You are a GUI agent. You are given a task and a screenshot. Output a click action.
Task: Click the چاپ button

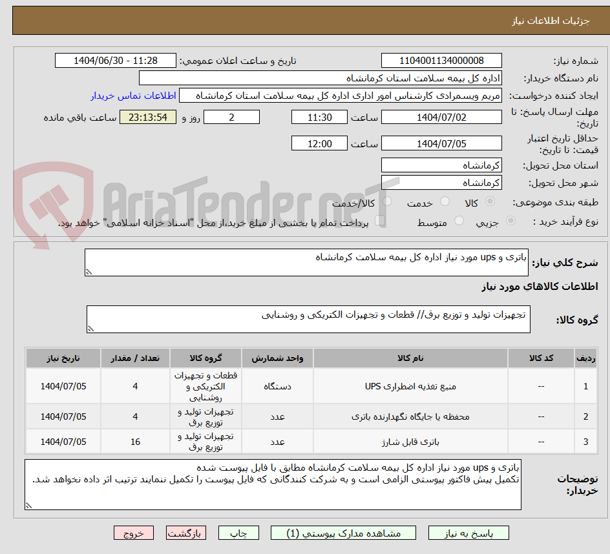pos(238,533)
